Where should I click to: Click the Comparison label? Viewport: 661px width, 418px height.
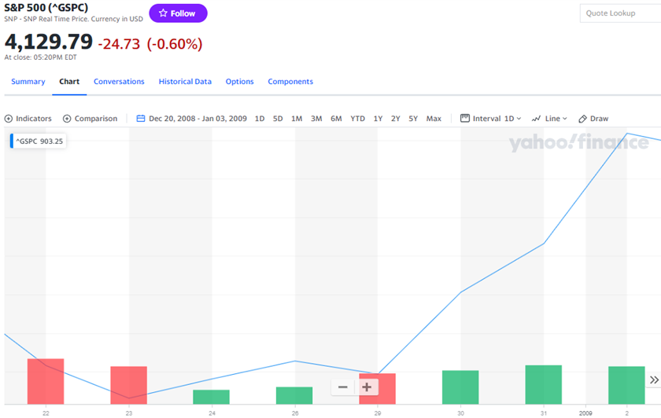pyautogui.click(x=96, y=119)
